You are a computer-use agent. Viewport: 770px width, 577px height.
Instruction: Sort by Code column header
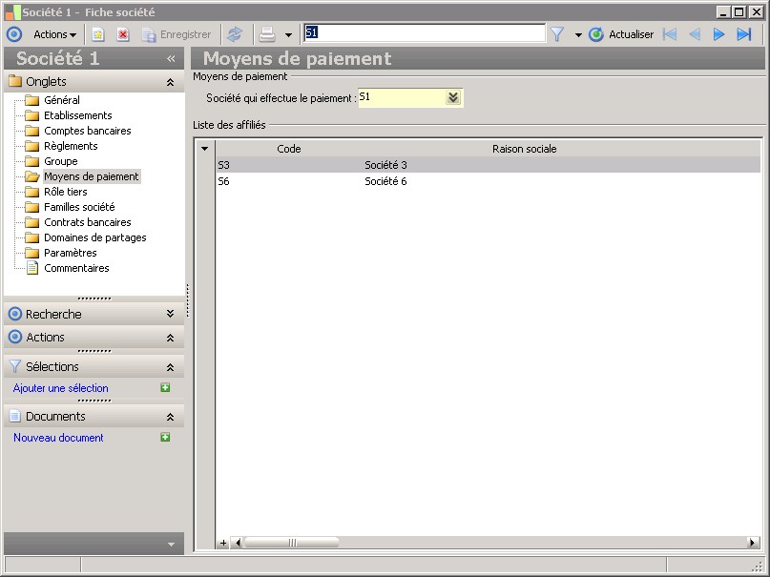289,149
